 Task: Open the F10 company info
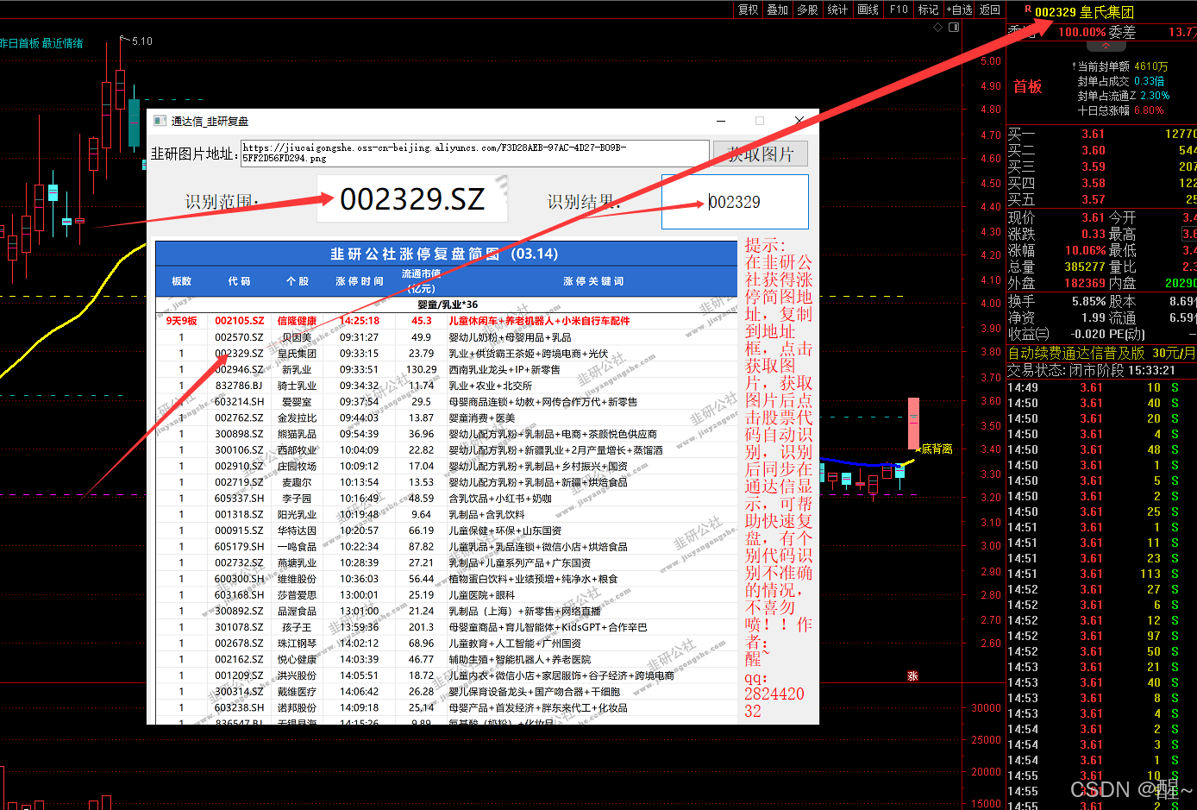pyautogui.click(x=899, y=9)
